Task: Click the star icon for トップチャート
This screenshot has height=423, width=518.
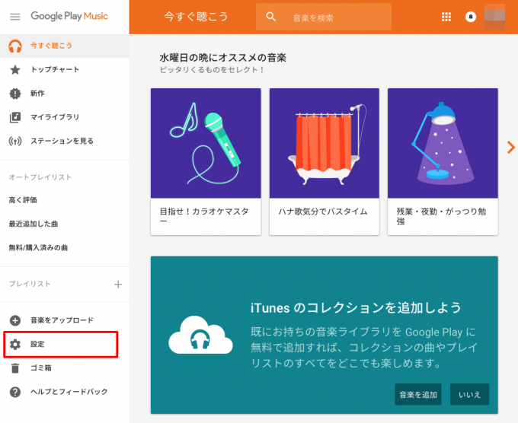Action: 15,70
